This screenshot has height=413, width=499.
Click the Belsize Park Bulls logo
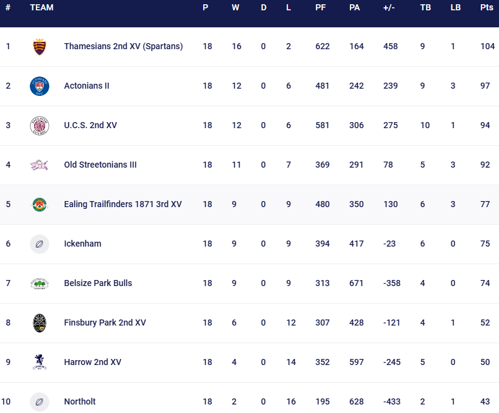point(40,283)
